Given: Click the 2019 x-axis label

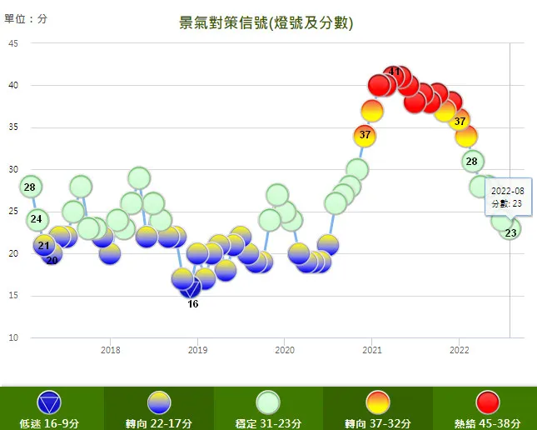Looking at the screenshot, I should tap(197, 350).
